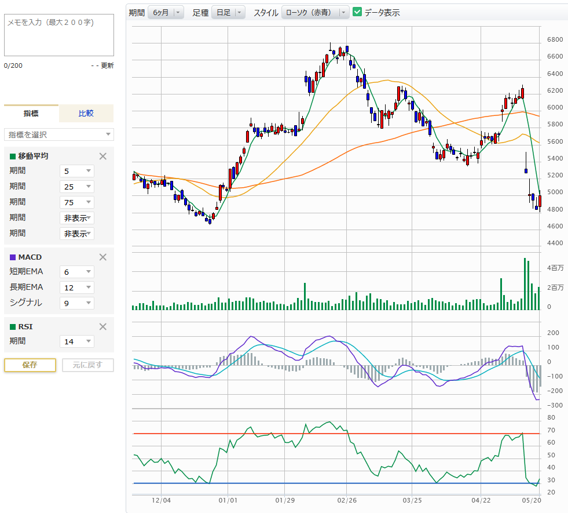Click the green RSI color square
This screenshot has width=568, height=513.
click(x=13, y=326)
